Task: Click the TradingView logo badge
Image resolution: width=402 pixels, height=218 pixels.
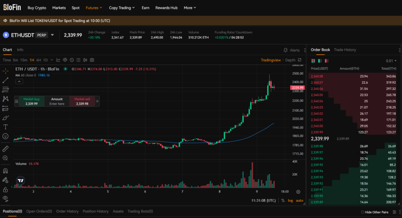Action: pyautogui.click(x=20, y=181)
